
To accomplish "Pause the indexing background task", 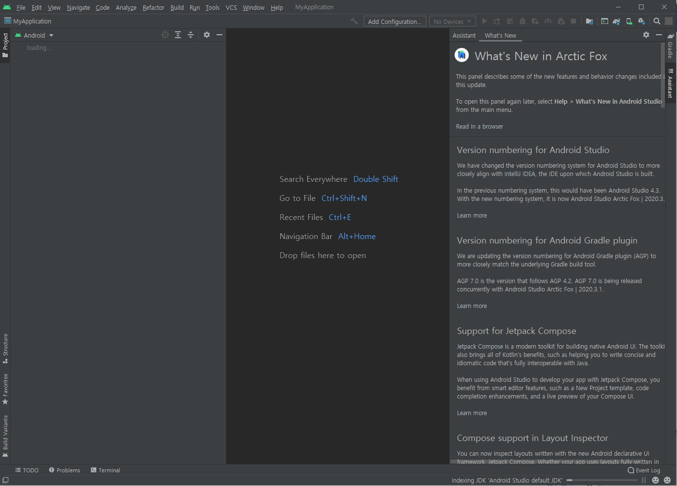I will 644,480.
